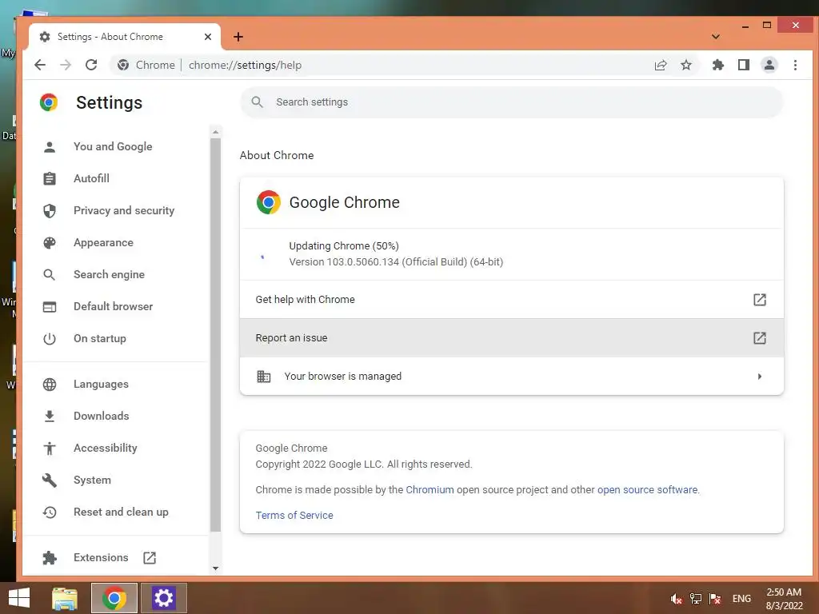
Task: Click the Windows Start button
Action: click(19, 598)
